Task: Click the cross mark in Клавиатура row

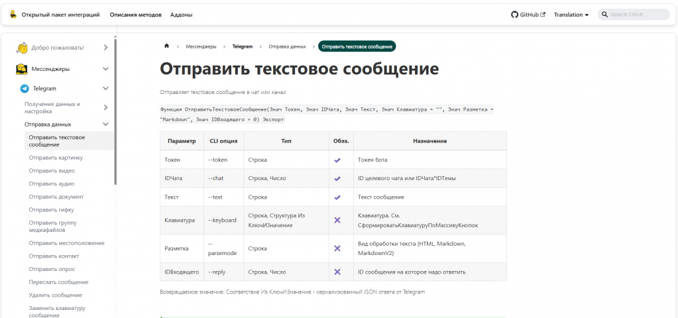Action: click(x=337, y=220)
